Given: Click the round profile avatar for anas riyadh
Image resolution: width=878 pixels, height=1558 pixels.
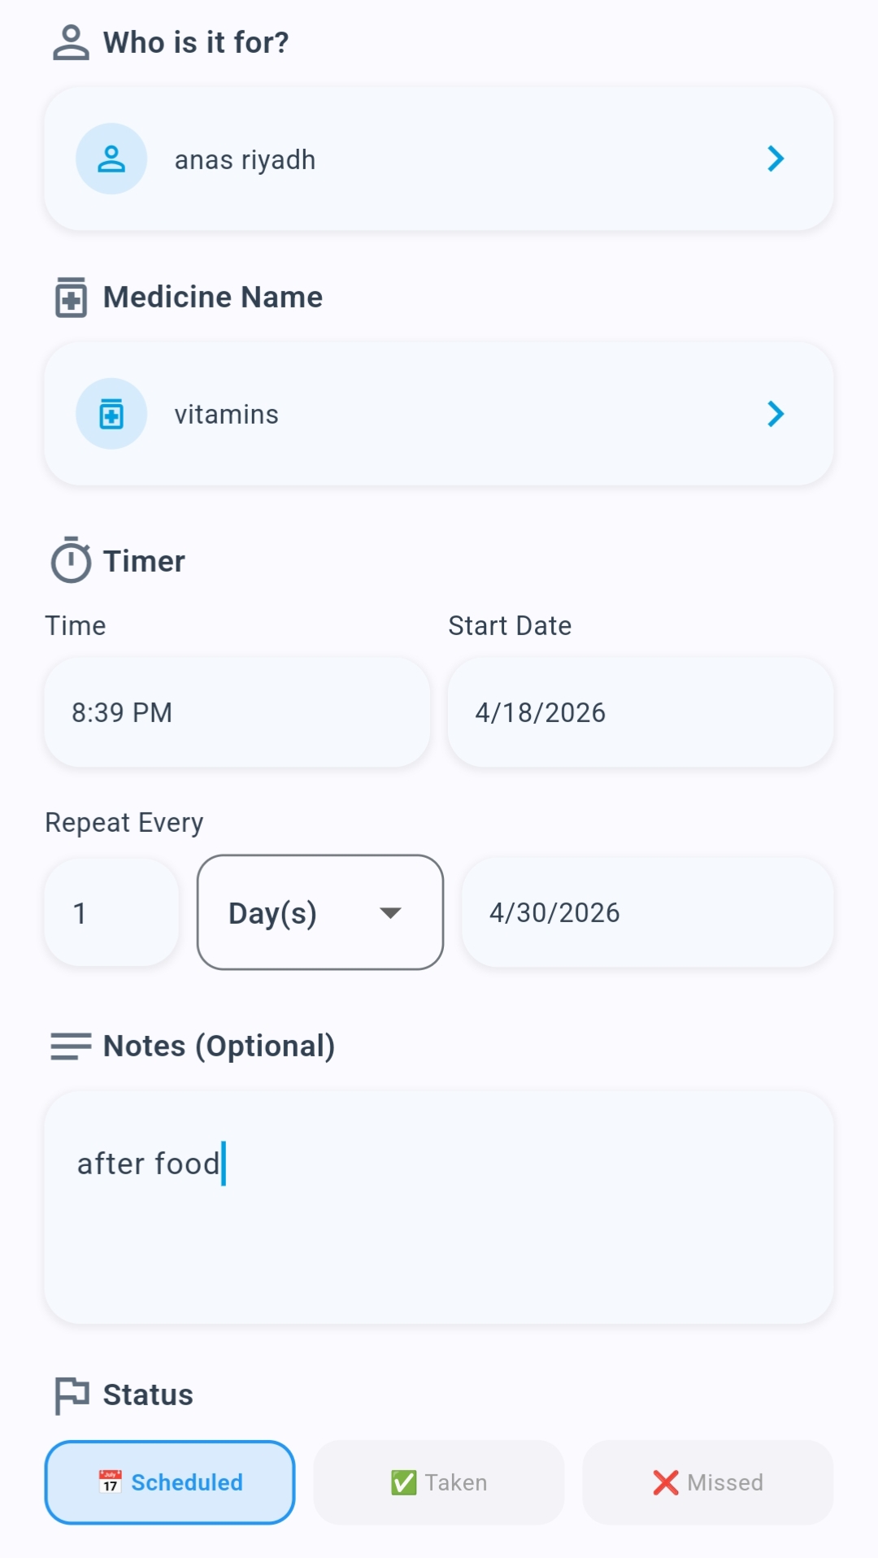Looking at the screenshot, I should click(x=111, y=159).
